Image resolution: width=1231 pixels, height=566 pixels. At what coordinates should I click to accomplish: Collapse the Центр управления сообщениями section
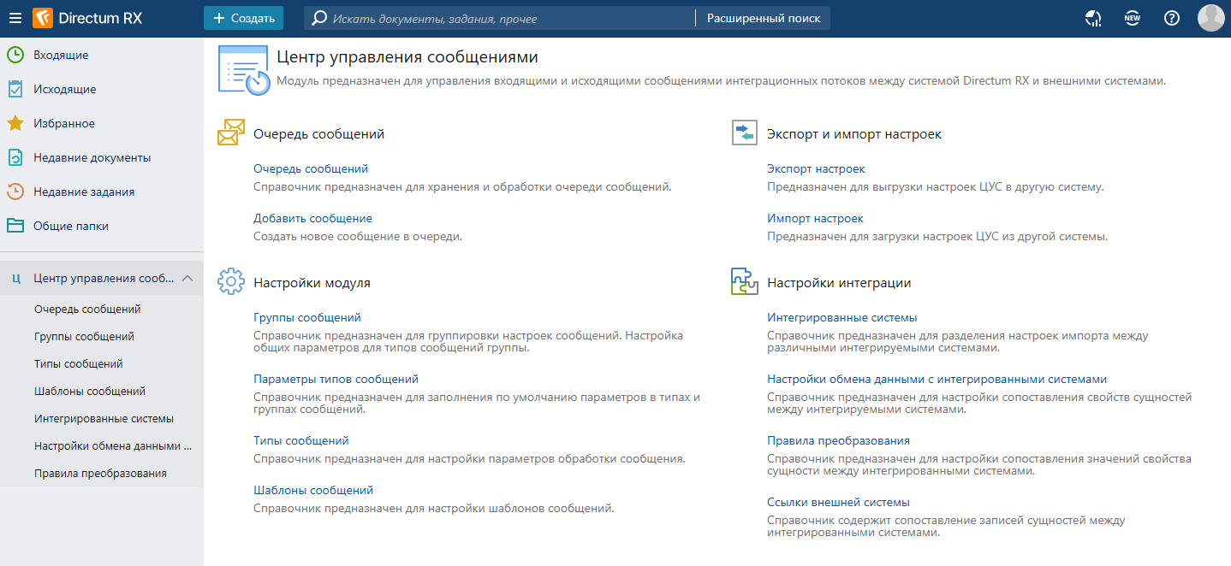(x=188, y=278)
